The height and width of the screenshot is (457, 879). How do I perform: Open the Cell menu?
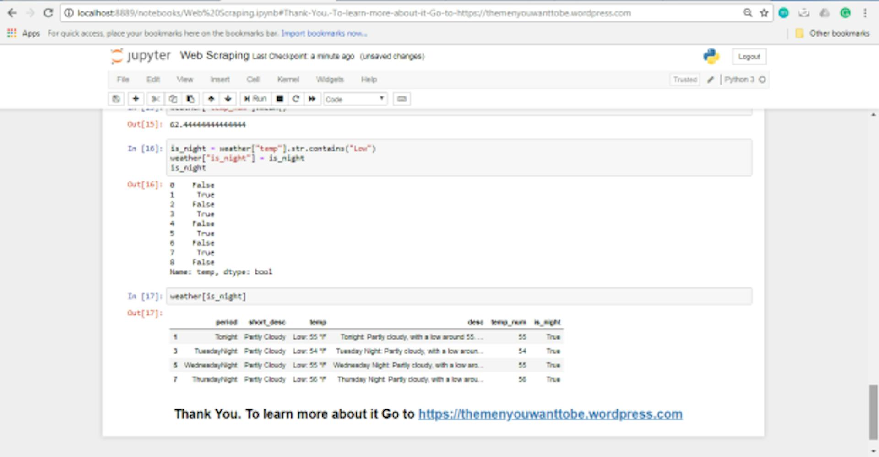pos(253,80)
